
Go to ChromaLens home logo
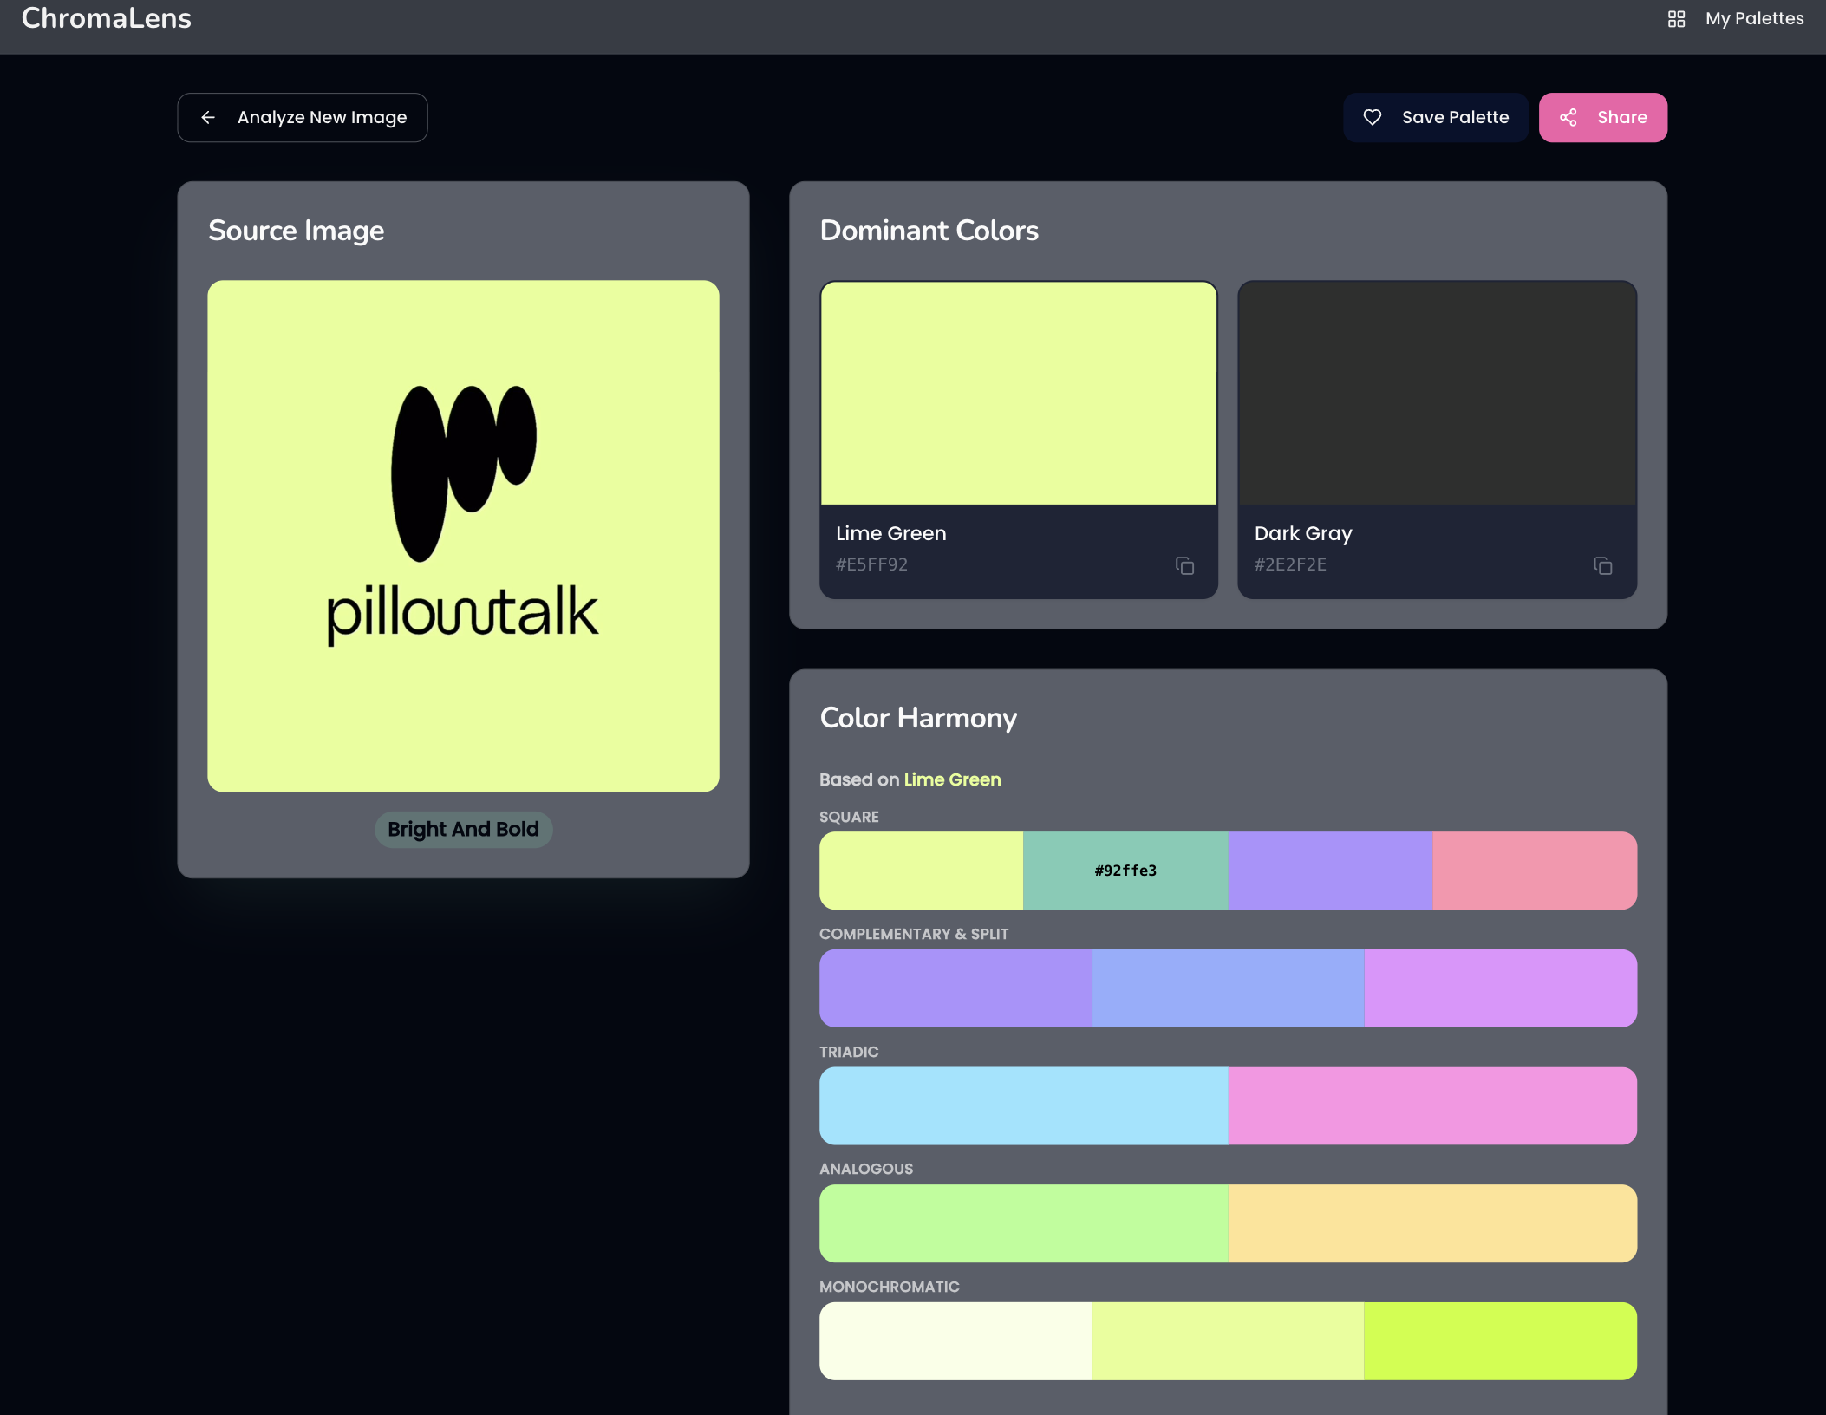tap(106, 18)
